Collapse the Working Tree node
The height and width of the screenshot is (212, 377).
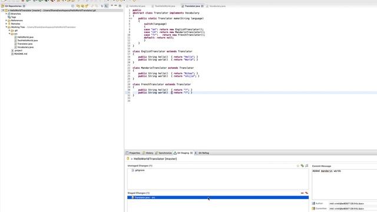point(6,27)
